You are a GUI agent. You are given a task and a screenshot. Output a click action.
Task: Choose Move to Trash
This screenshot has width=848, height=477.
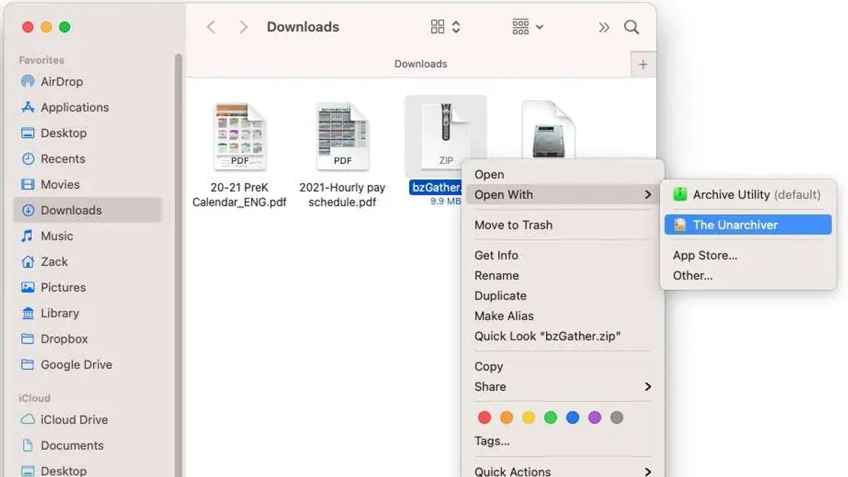point(563,225)
